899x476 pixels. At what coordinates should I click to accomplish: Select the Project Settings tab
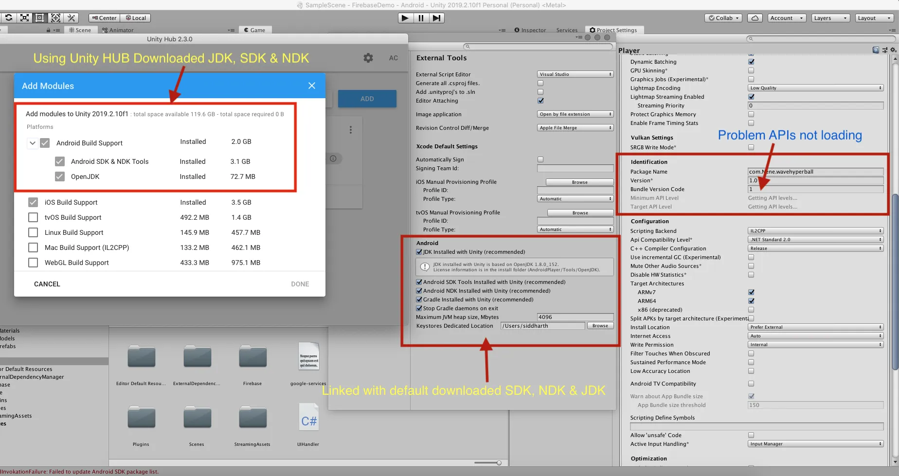[x=613, y=30]
